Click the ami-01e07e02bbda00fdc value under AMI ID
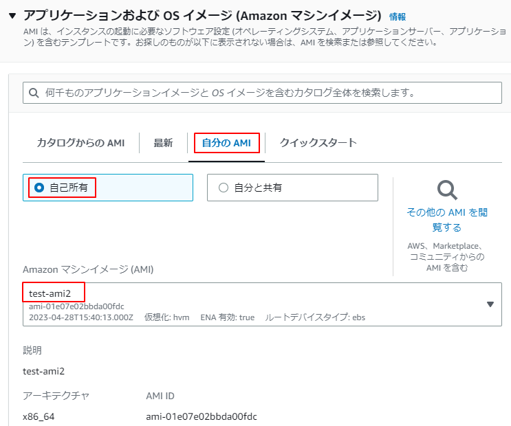511x426 pixels. [x=202, y=416]
